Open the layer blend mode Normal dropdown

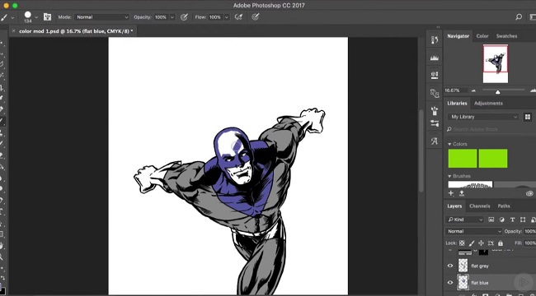[x=473, y=231]
